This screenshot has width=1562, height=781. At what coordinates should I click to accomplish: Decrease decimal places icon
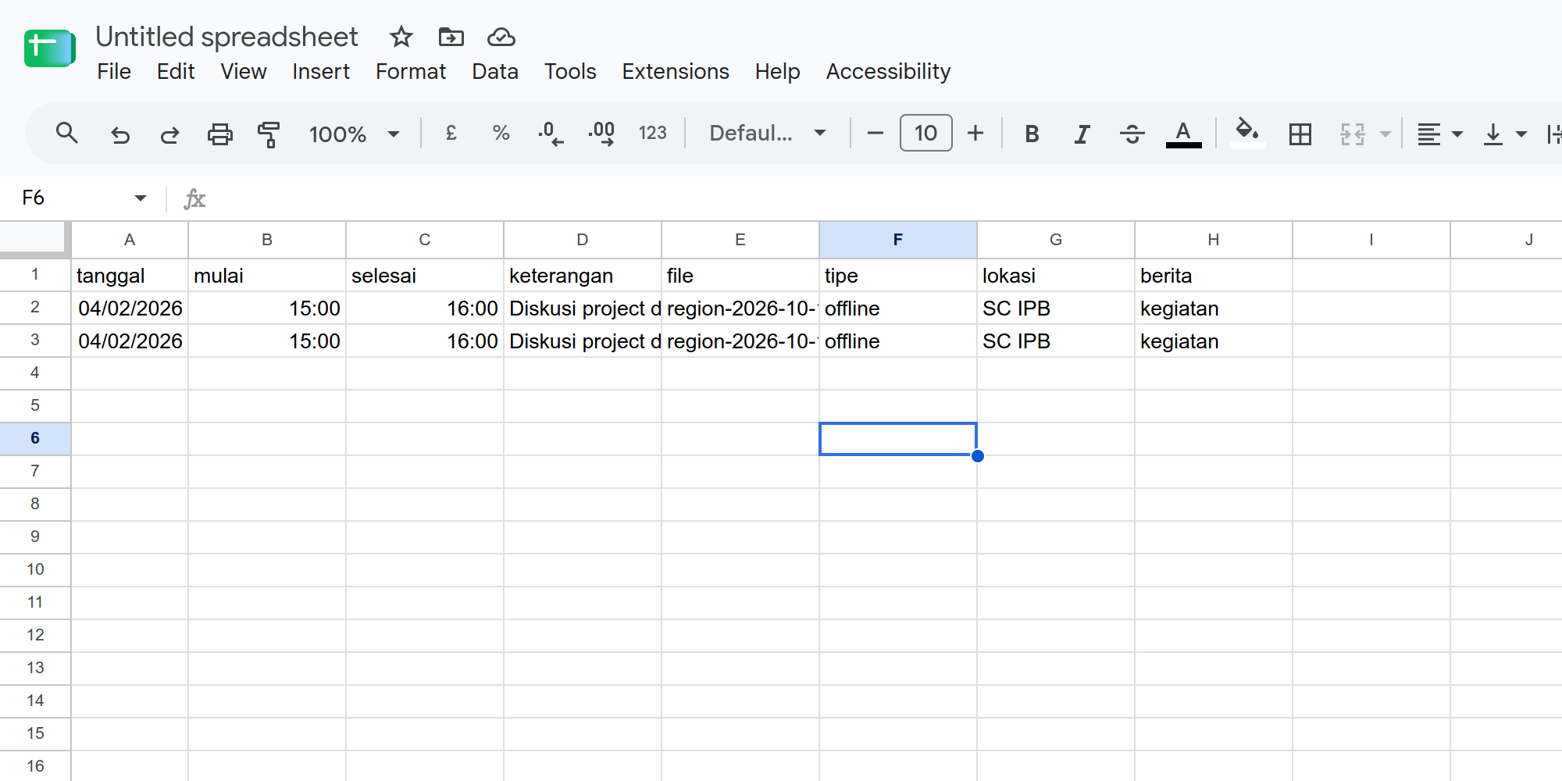pyautogui.click(x=551, y=134)
